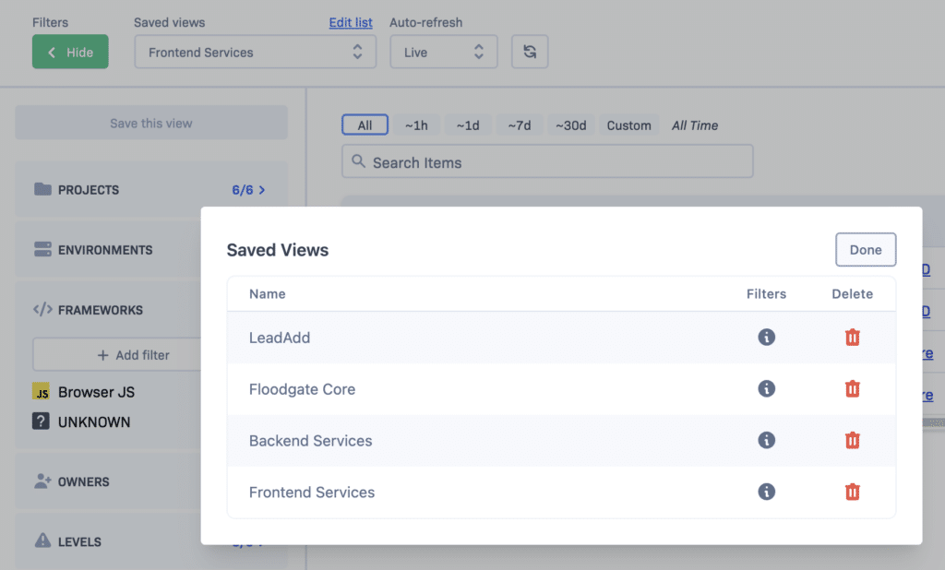945x570 pixels.
Task: Switch to the ~30d time range tab
Action: 571,125
